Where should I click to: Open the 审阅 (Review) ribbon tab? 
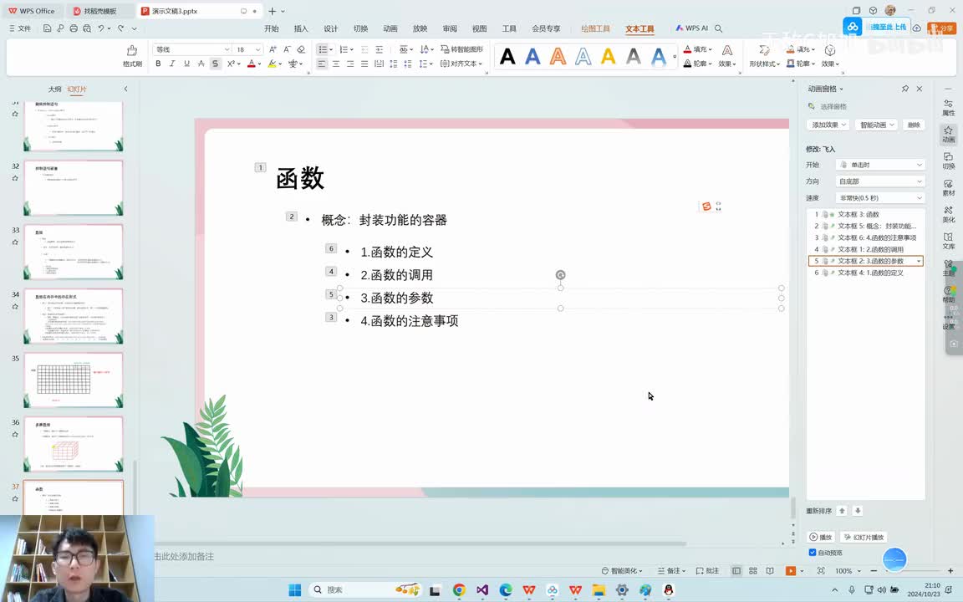(450, 28)
